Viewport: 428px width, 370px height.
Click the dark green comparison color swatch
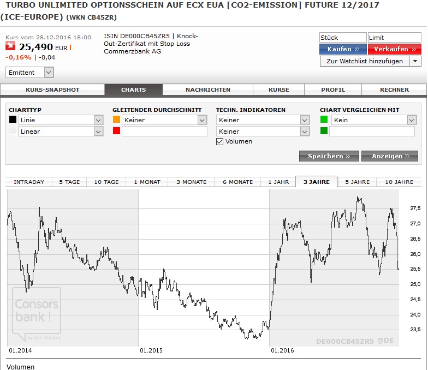point(324,131)
